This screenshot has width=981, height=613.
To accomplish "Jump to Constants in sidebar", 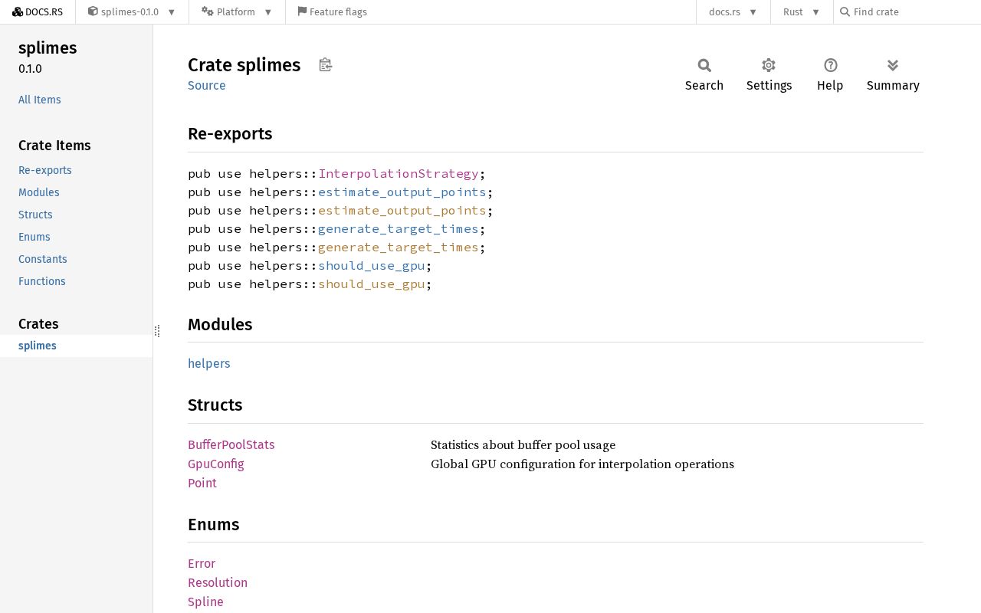I will pyautogui.click(x=43, y=259).
